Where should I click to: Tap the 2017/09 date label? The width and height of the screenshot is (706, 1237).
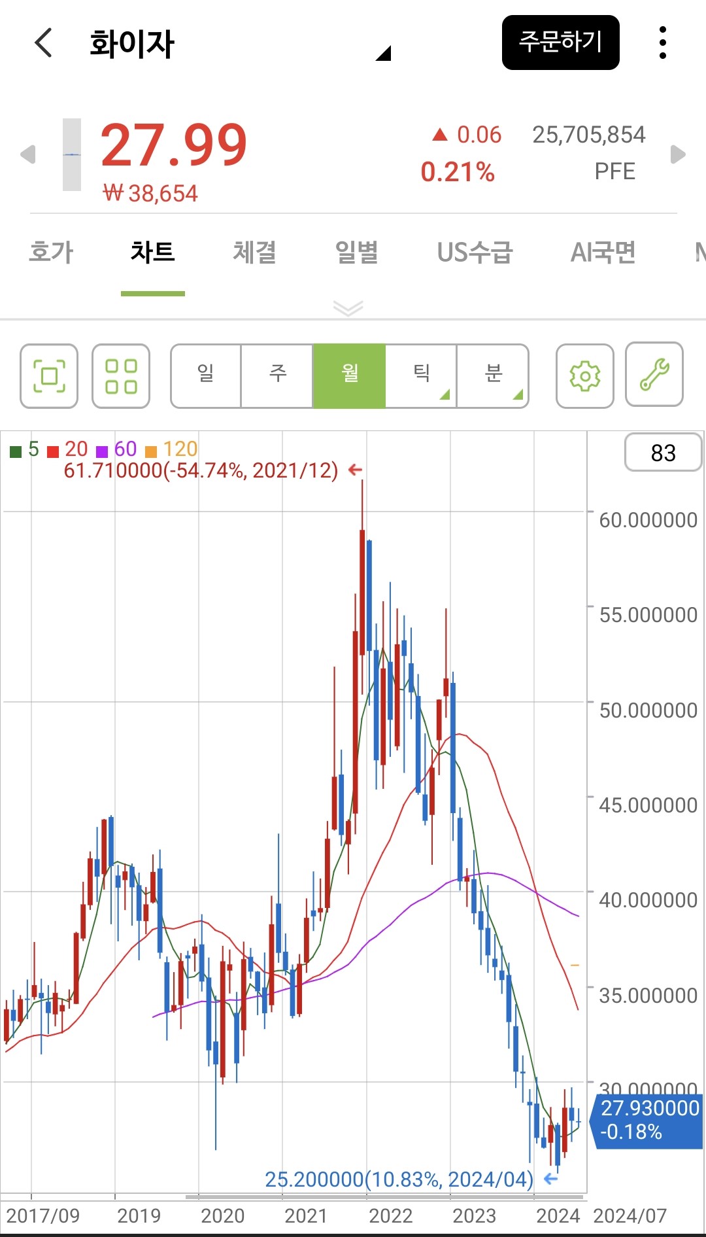[x=42, y=1215]
